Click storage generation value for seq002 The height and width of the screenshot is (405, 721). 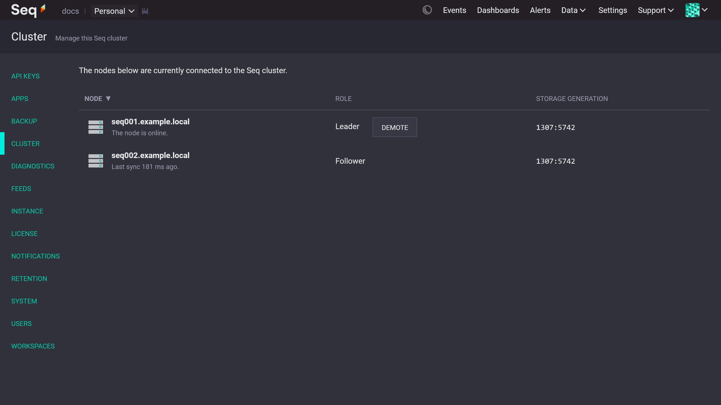pos(555,161)
